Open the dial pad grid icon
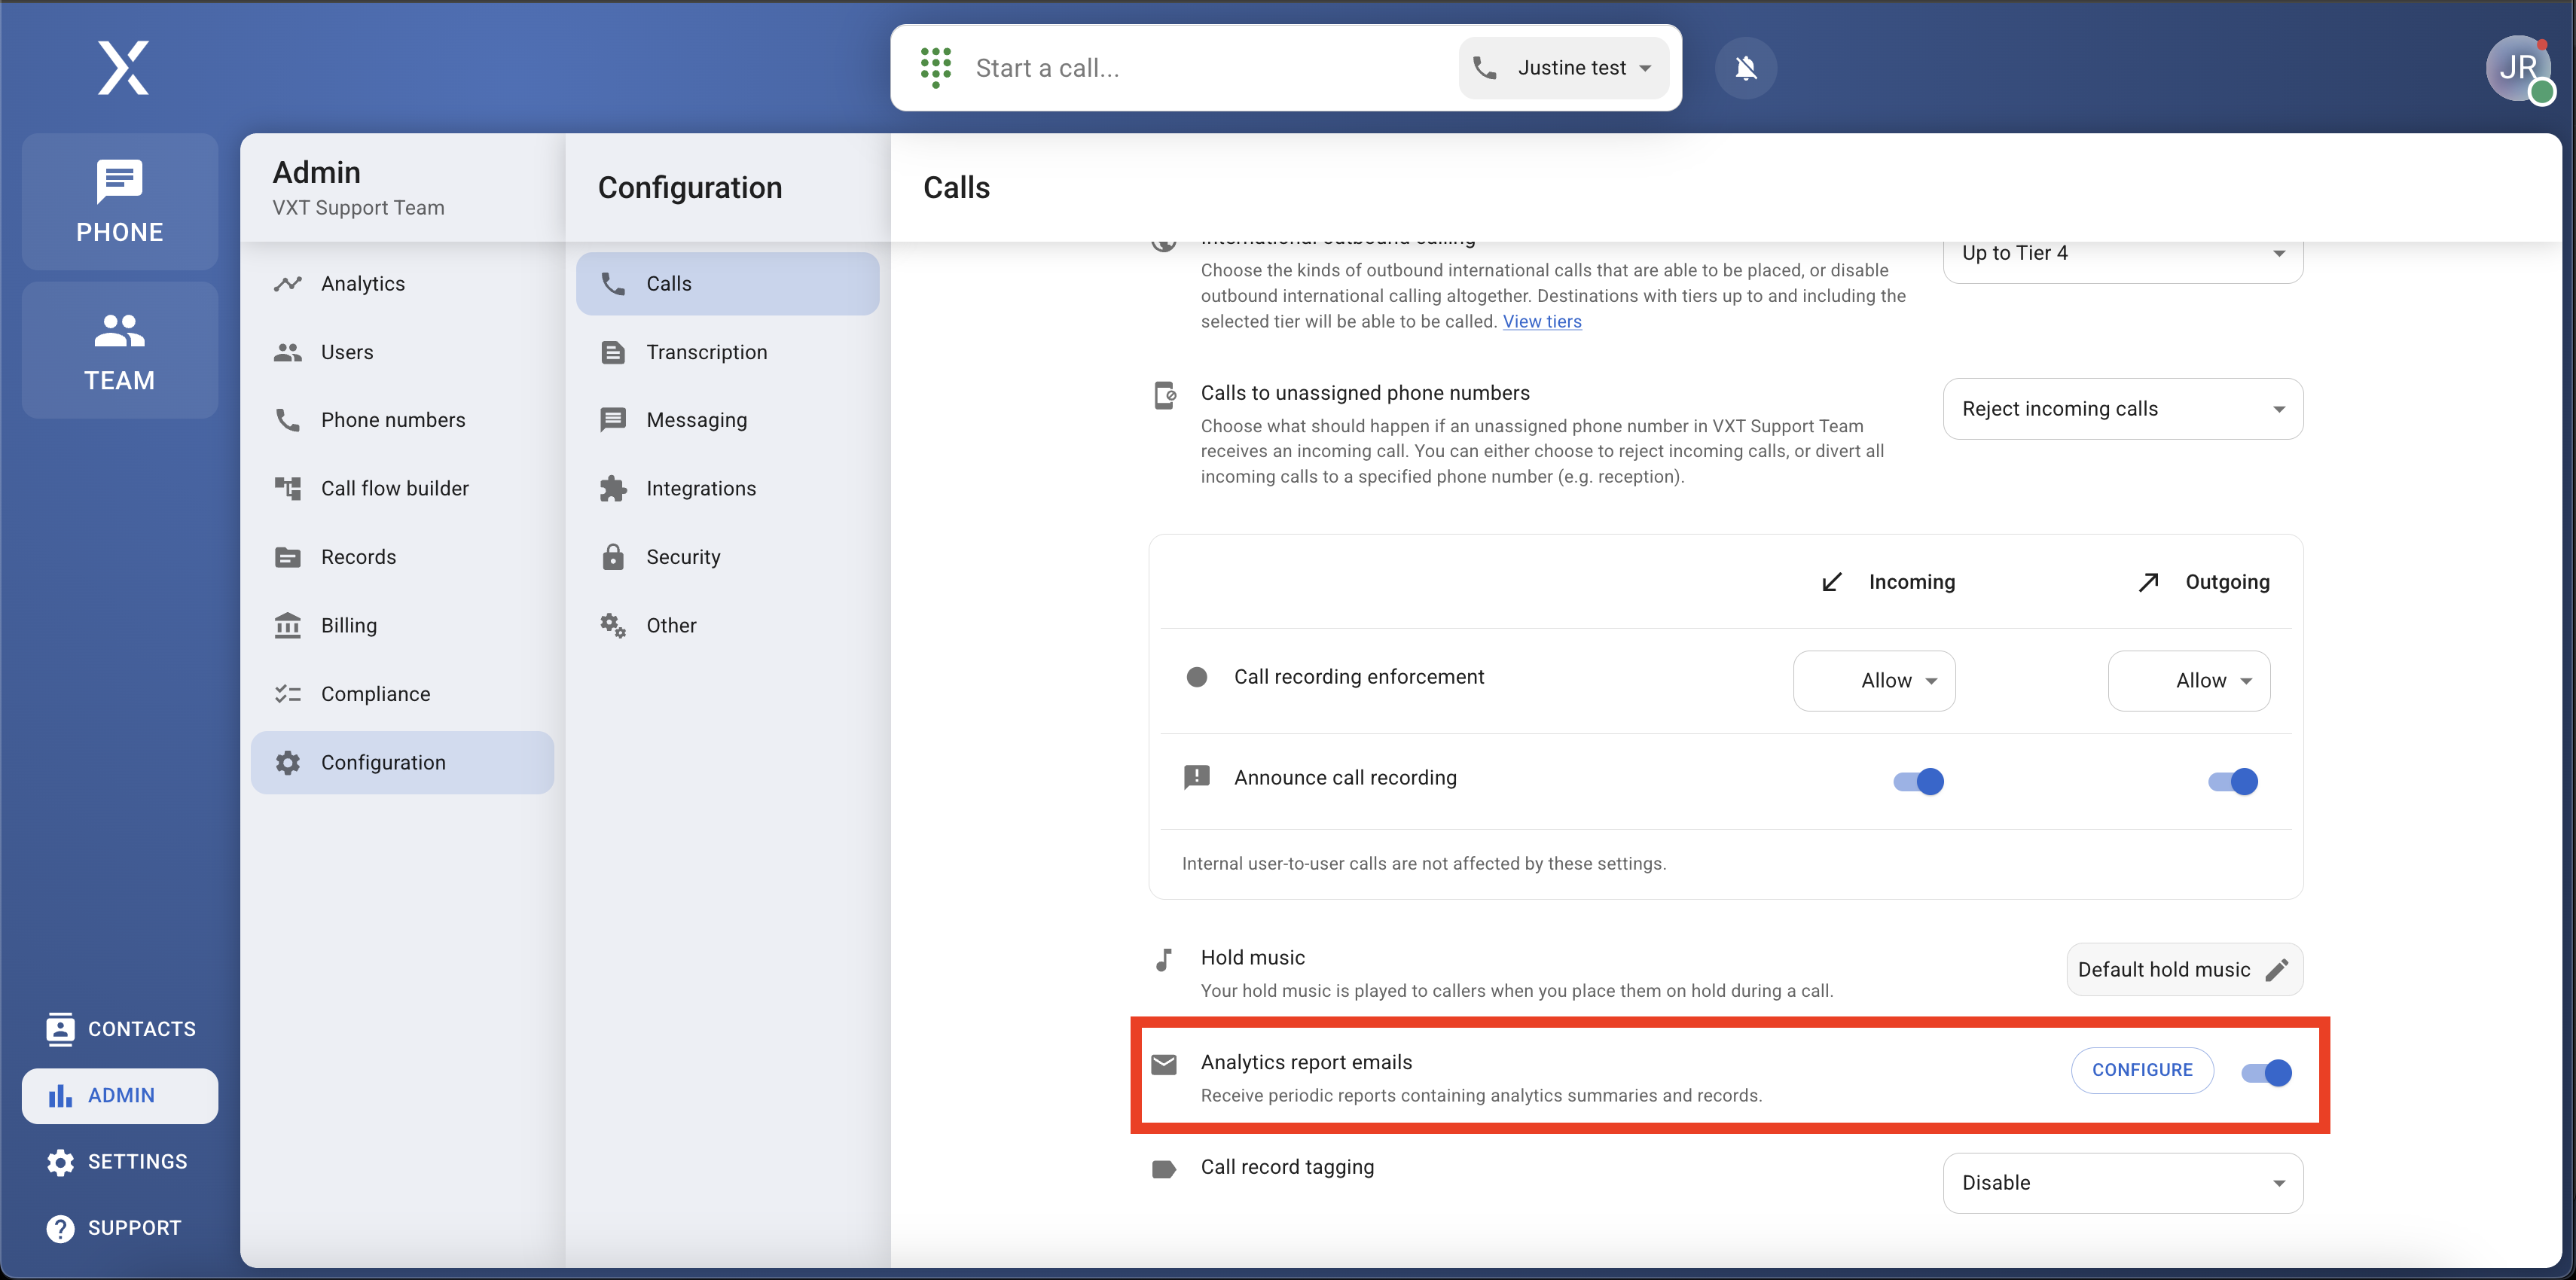2576x1280 pixels. pyautogui.click(x=935, y=67)
